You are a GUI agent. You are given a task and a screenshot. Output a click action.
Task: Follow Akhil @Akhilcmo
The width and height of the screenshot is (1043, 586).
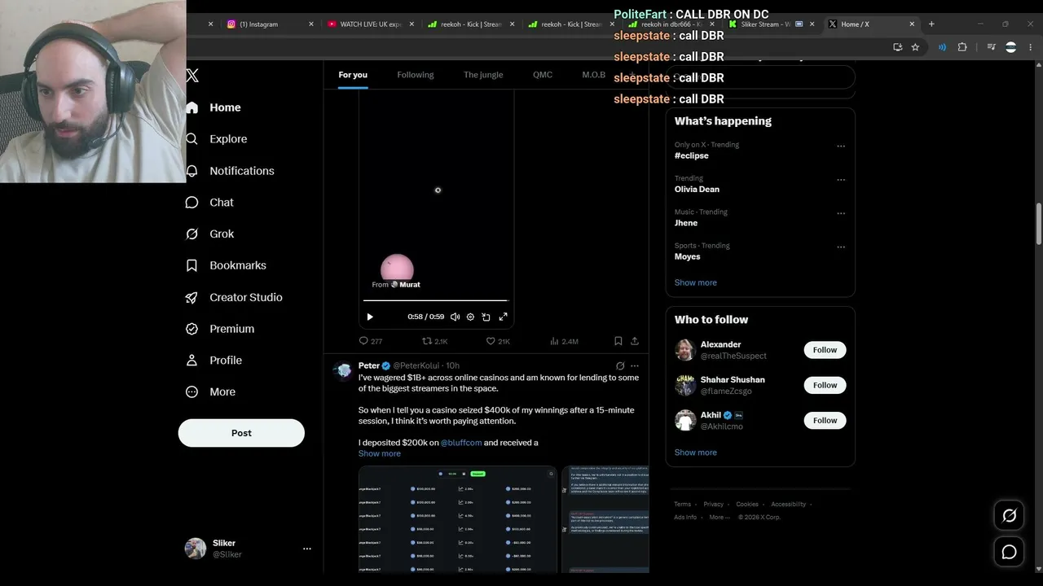[x=825, y=420]
